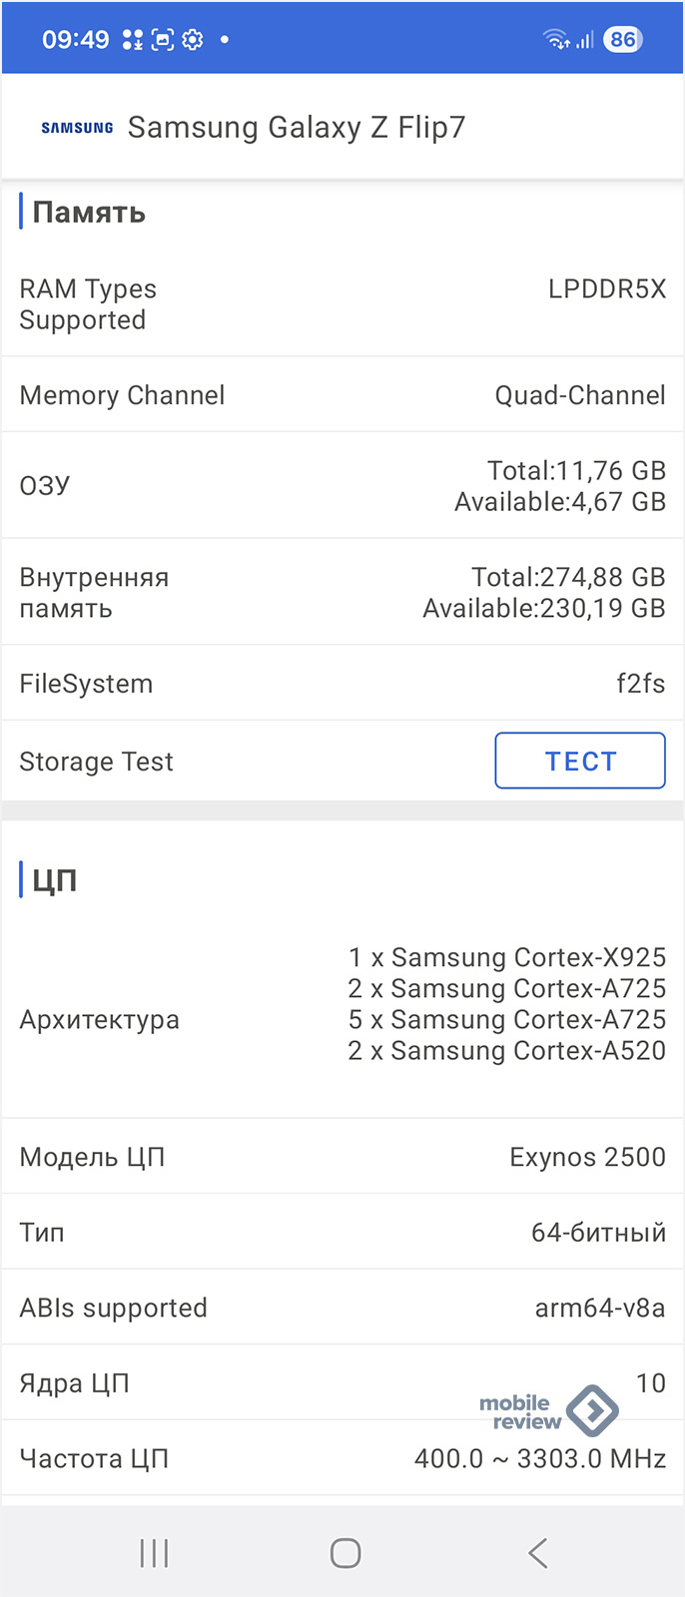The width and height of the screenshot is (685, 1597).
Task: Tap the battery level indicator showing 86
Action: pos(623,40)
